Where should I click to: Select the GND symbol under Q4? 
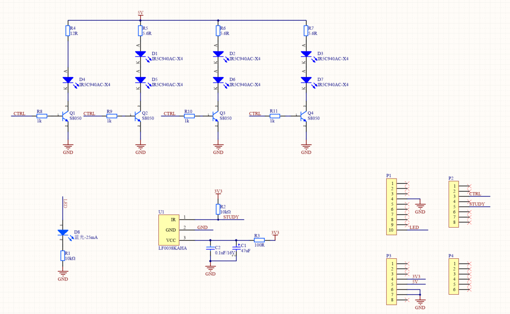coord(306,149)
